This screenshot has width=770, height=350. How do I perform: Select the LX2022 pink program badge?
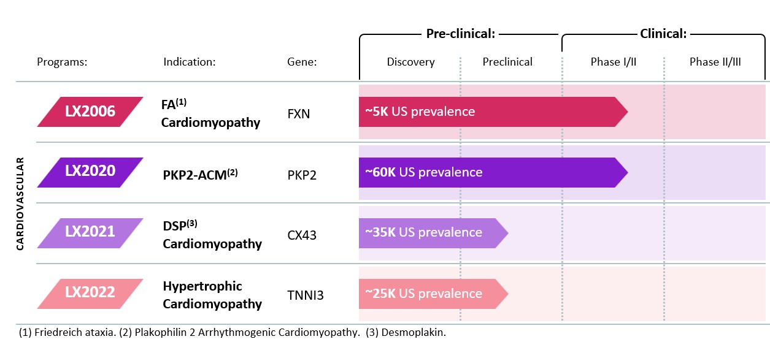[x=90, y=293]
